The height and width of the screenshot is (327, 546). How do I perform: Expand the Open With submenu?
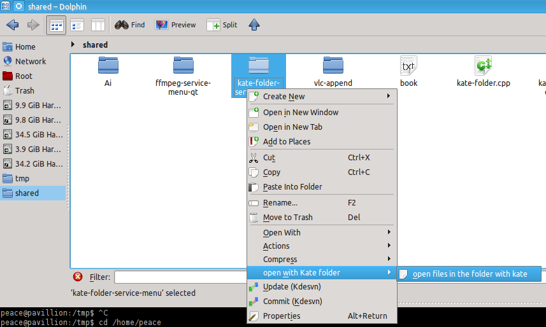point(322,232)
